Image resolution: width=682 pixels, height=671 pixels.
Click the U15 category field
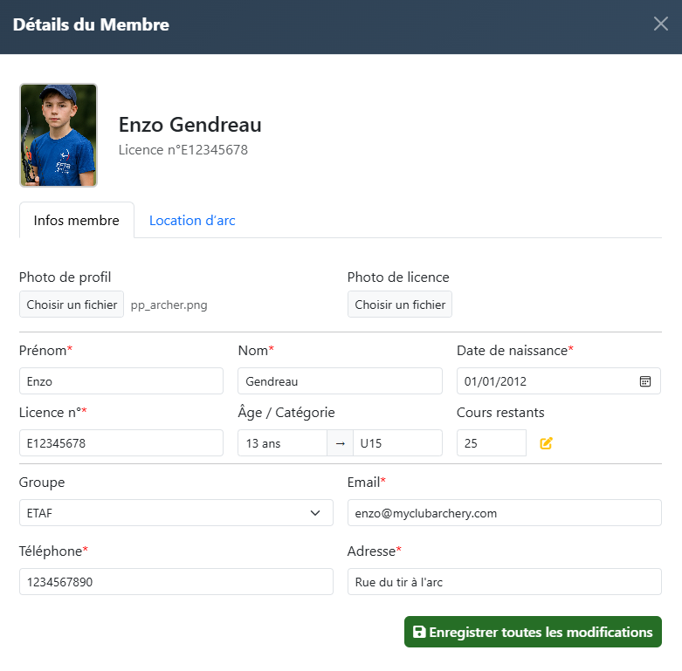pyautogui.click(x=397, y=443)
